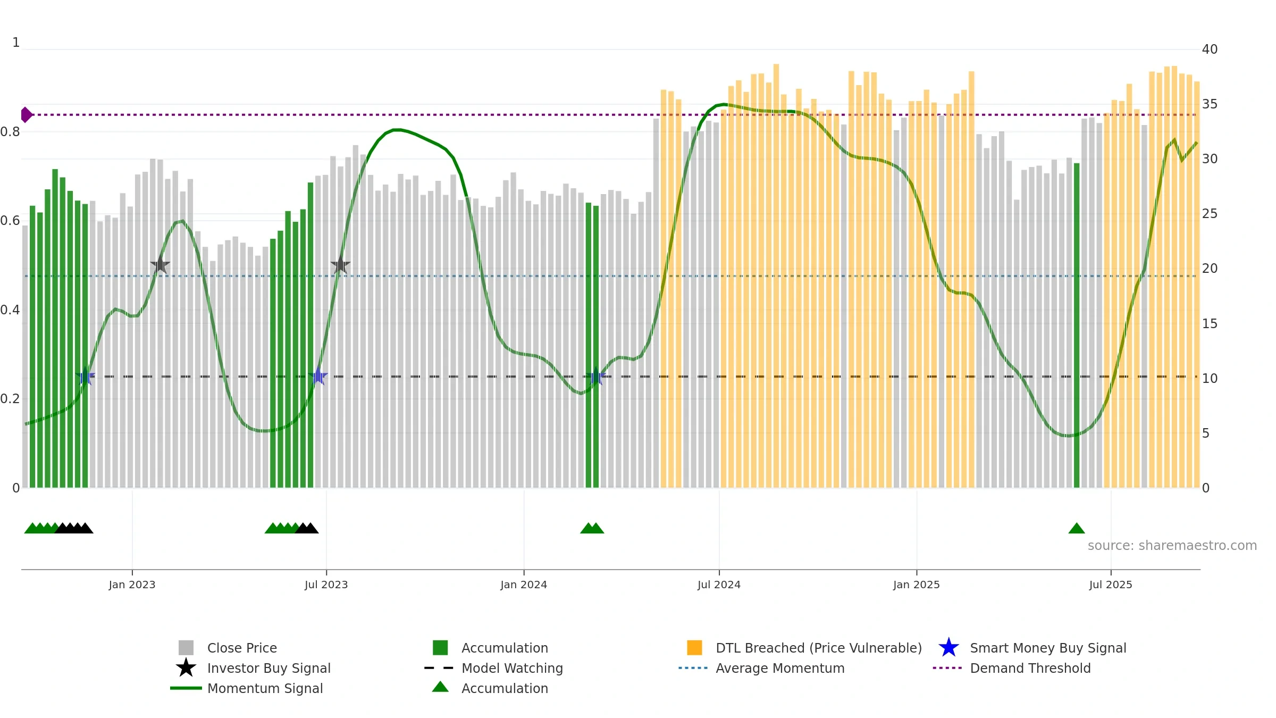Click the black Investor Buy star legend icon
Image resolution: width=1276 pixels, height=718 pixels.
tap(186, 668)
